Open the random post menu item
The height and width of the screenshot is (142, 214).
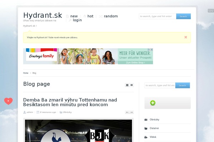pos(111,16)
